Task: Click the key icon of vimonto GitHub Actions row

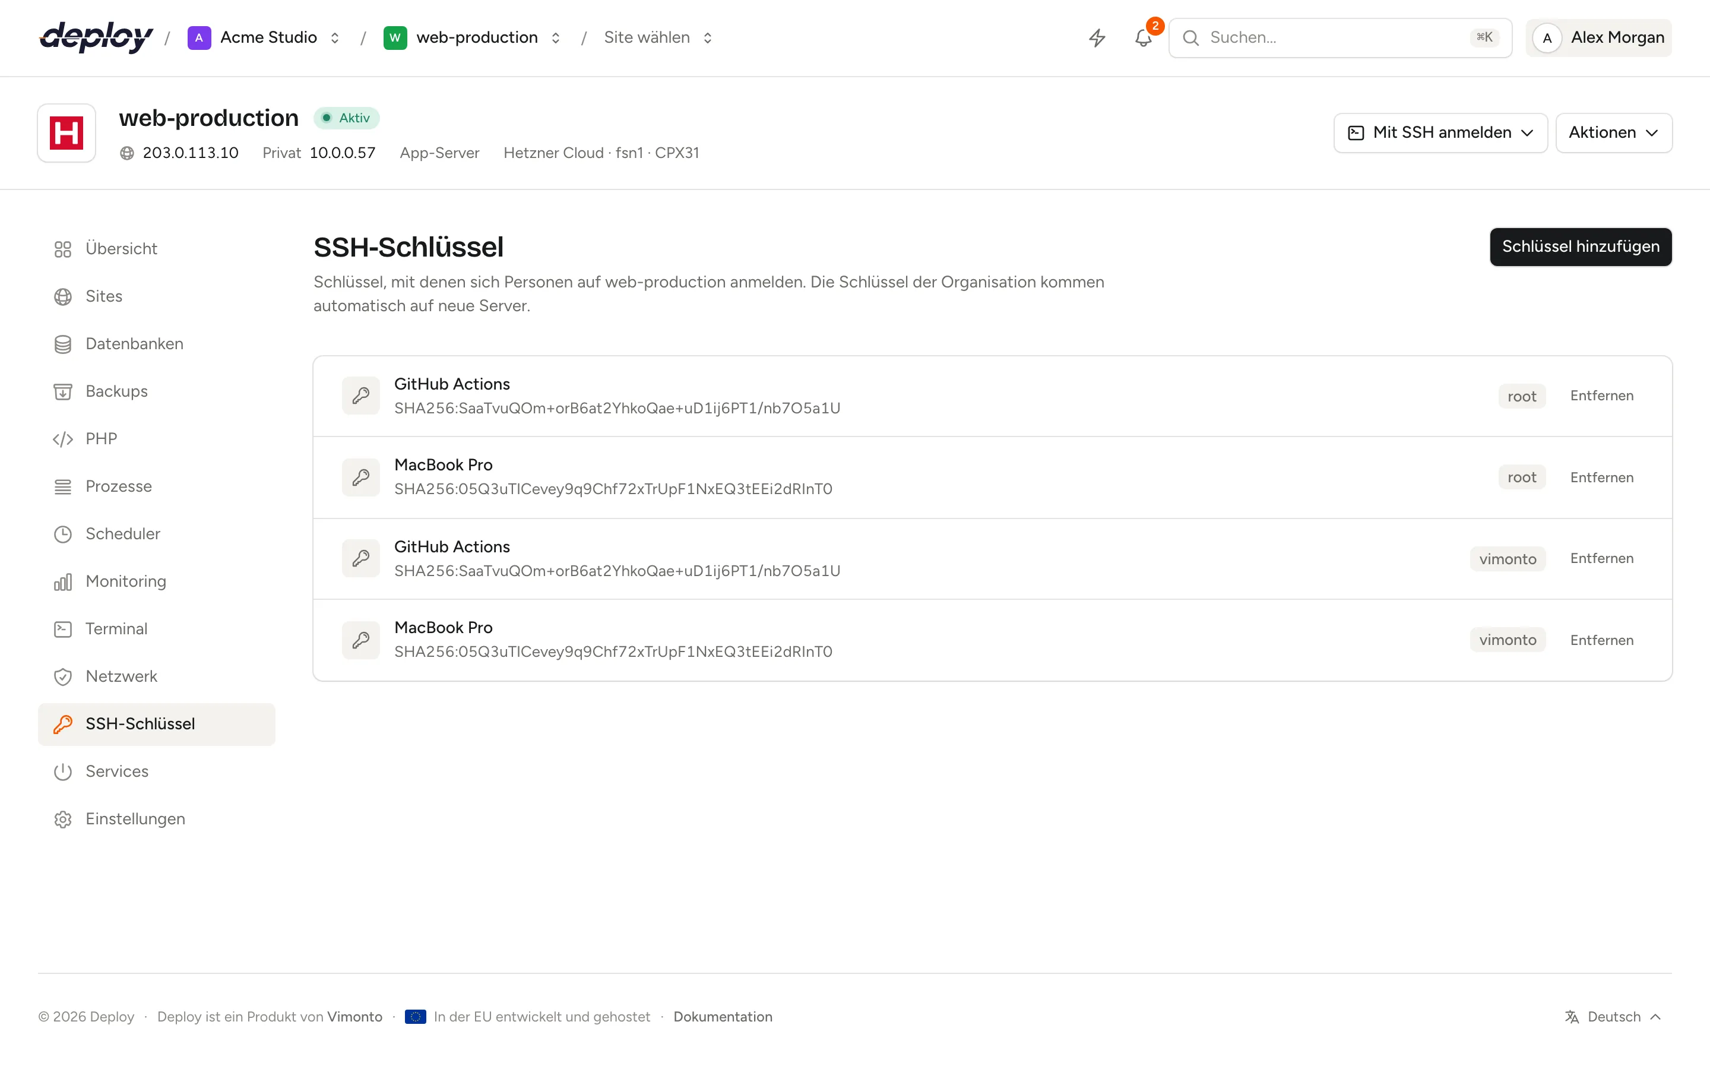Action: [x=361, y=558]
